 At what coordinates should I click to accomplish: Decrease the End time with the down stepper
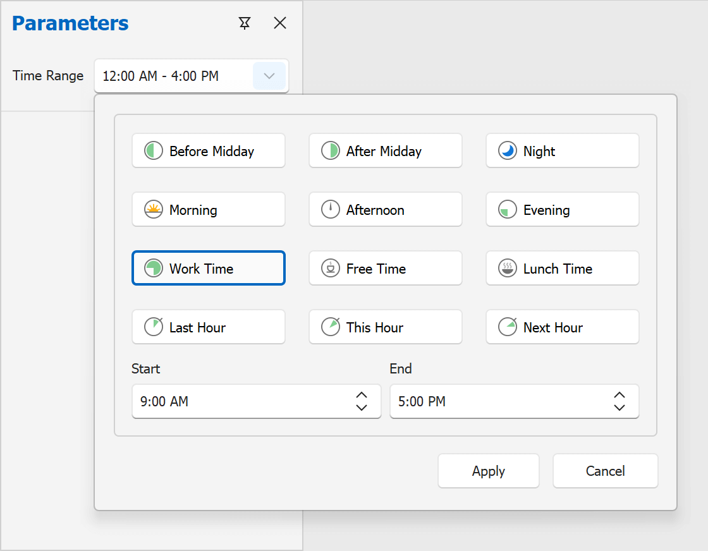(619, 407)
